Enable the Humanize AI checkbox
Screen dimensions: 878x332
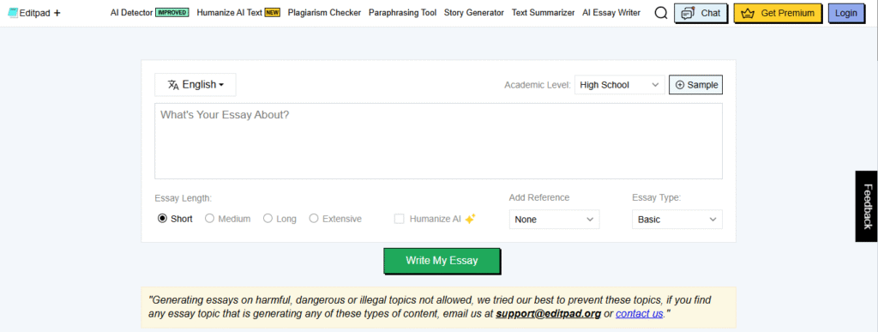pos(400,219)
